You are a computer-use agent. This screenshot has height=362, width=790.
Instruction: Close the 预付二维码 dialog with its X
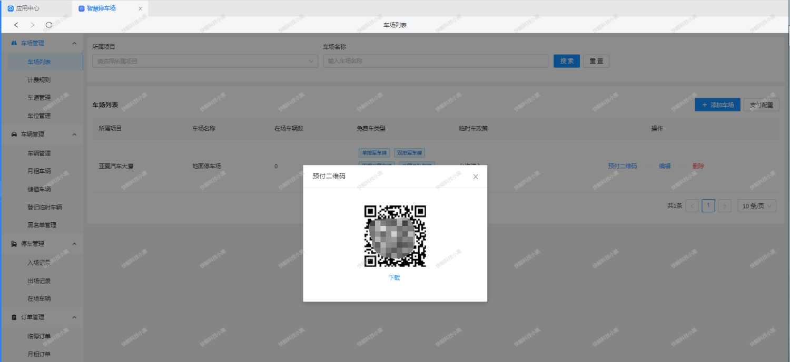pos(476,177)
